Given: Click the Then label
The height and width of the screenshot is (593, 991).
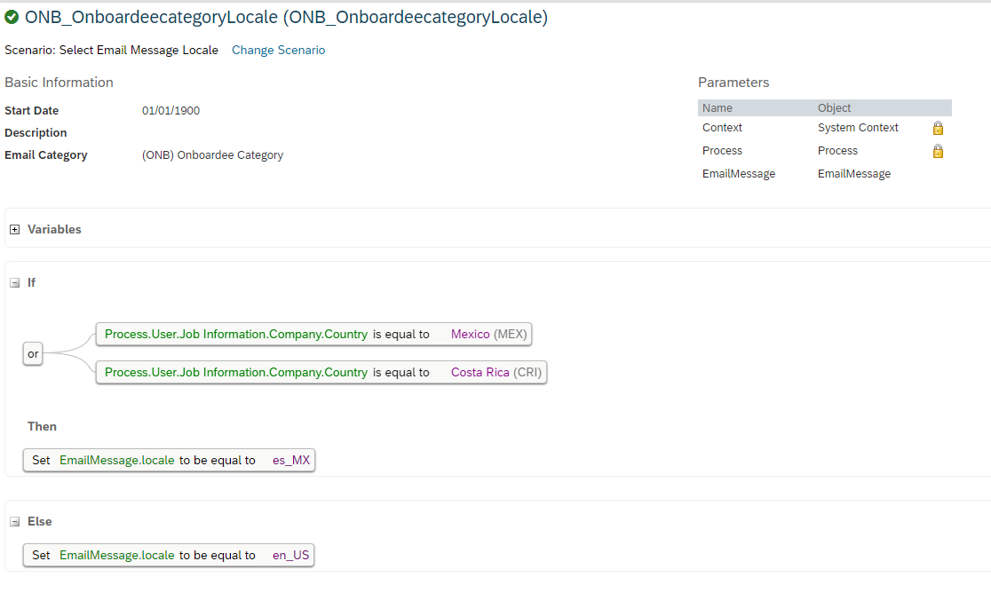Looking at the screenshot, I should pyautogui.click(x=42, y=426).
